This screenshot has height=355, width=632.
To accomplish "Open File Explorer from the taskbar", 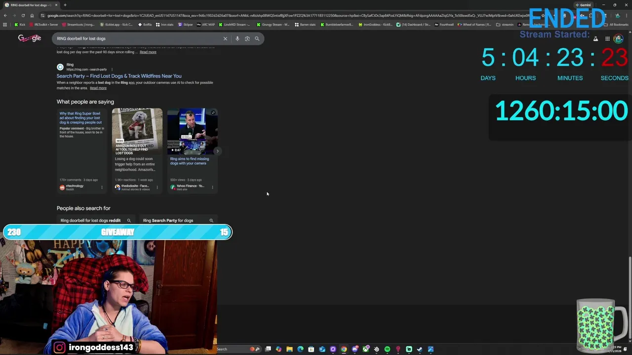I will (x=289, y=349).
